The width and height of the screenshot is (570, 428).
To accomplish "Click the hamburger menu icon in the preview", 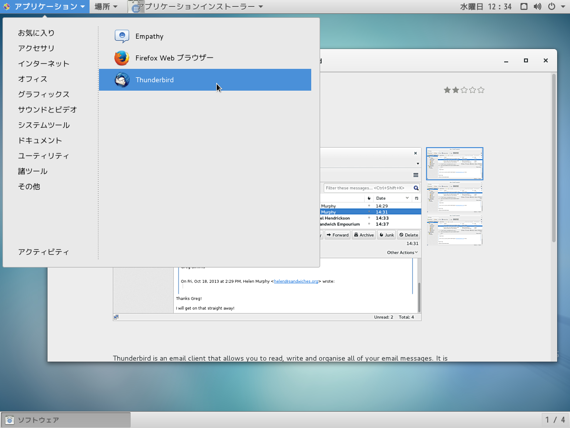I will [416, 175].
